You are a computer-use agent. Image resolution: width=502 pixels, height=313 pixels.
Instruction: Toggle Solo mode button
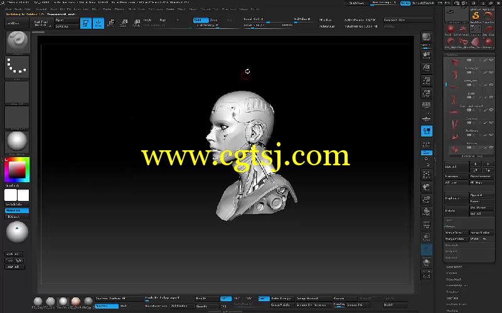click(426, 262)
